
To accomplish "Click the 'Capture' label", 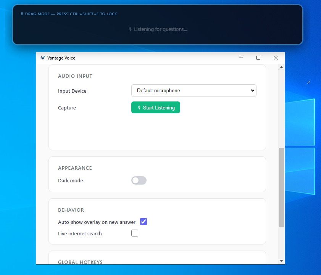I will click(x=67, y=108).
